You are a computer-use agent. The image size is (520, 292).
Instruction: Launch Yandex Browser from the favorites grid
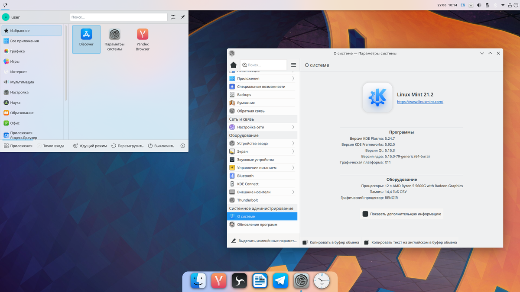pyautogui.click(x=143, y=40)
